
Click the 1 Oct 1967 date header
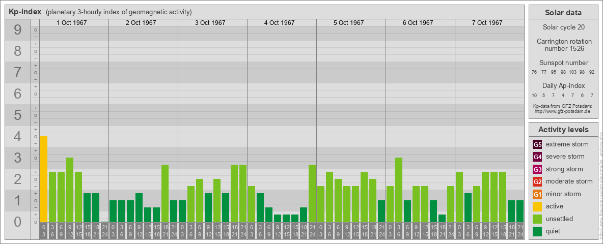point(71,23)
